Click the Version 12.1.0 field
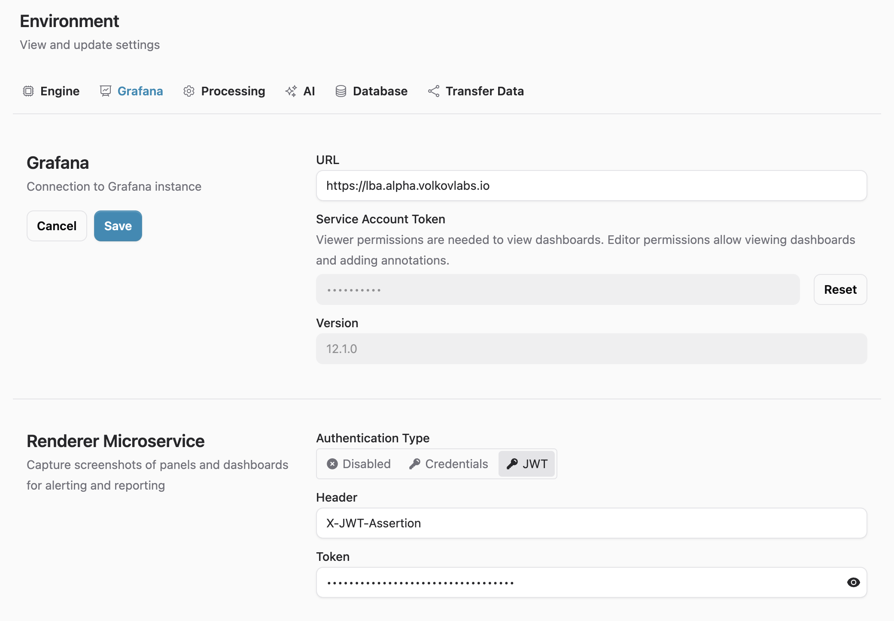This screenshot has width=894, height=621. click(592, 349)
